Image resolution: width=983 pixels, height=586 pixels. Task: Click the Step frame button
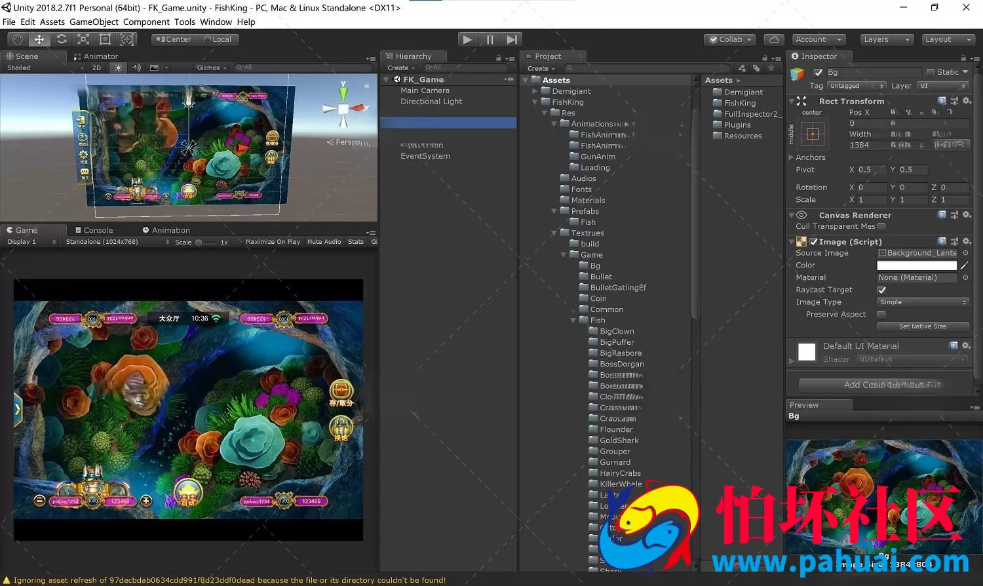pos(512,39)
